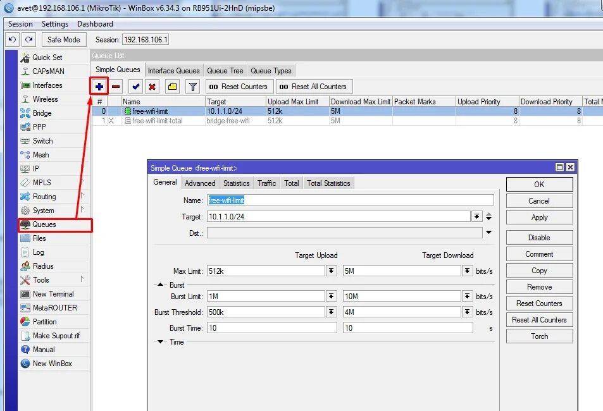
Task: Click the remove queue minus icon
Action: [116, 87]
